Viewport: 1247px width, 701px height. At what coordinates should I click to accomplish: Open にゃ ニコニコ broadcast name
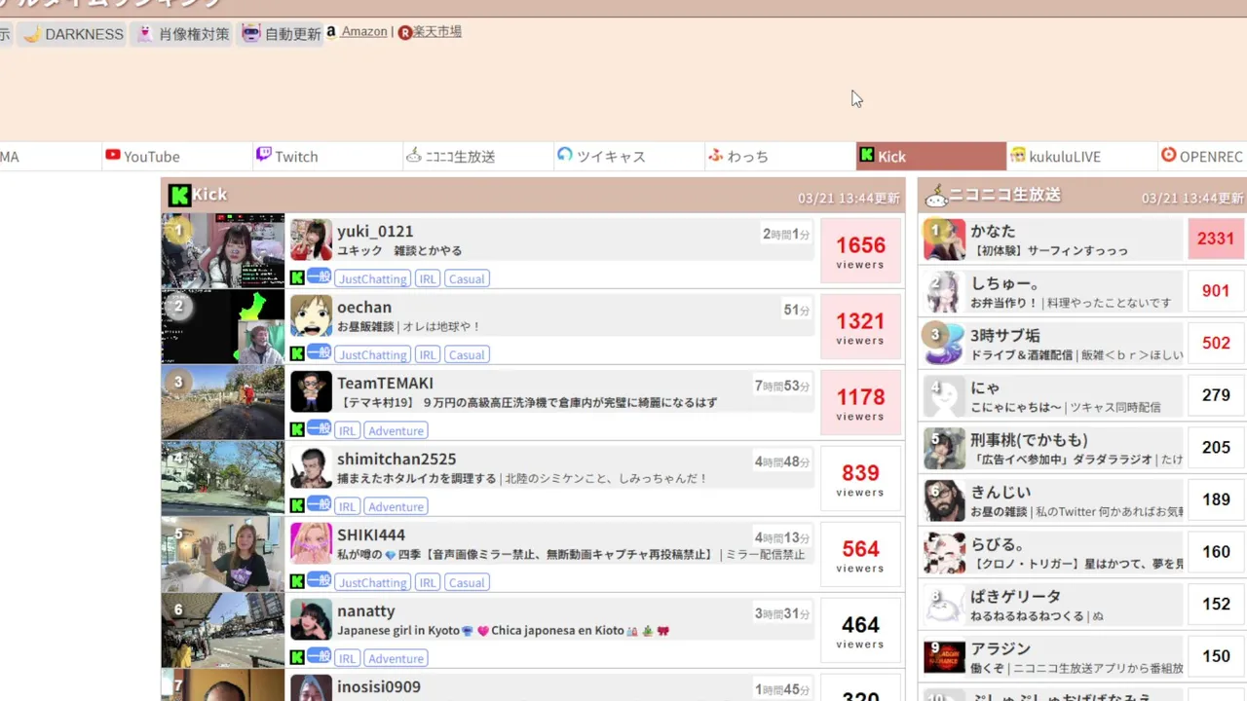point(985,387)
